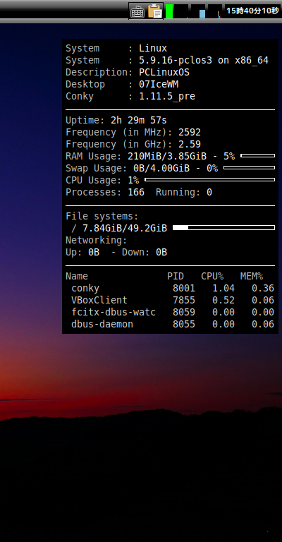Click CPU value 0.52 for VBoxClient
This screenshot has height=542, width=282.
[x=223, y=300]
